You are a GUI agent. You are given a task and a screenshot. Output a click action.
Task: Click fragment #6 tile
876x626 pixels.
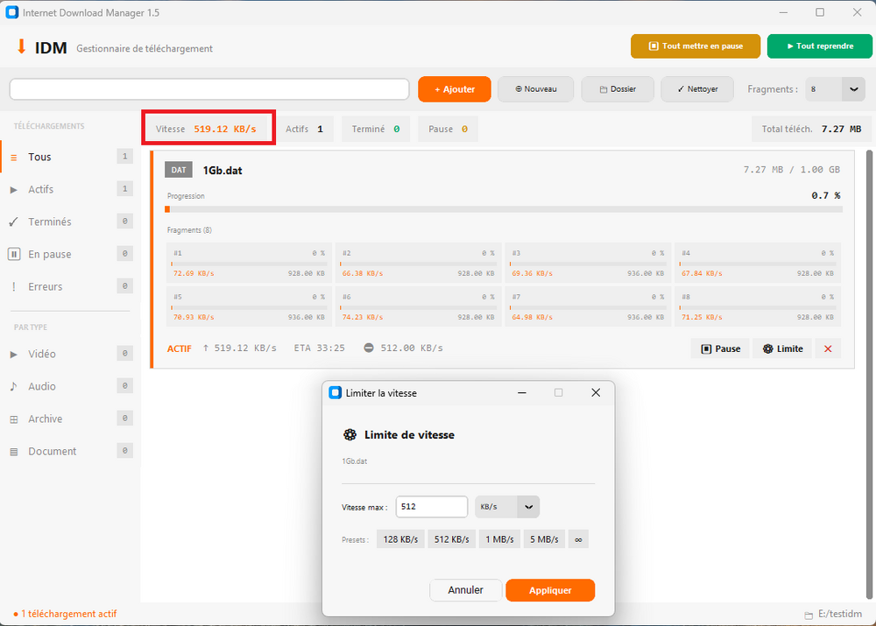419,306
